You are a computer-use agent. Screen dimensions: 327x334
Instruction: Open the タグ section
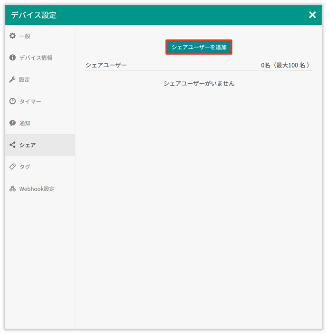tap(25, 167)
